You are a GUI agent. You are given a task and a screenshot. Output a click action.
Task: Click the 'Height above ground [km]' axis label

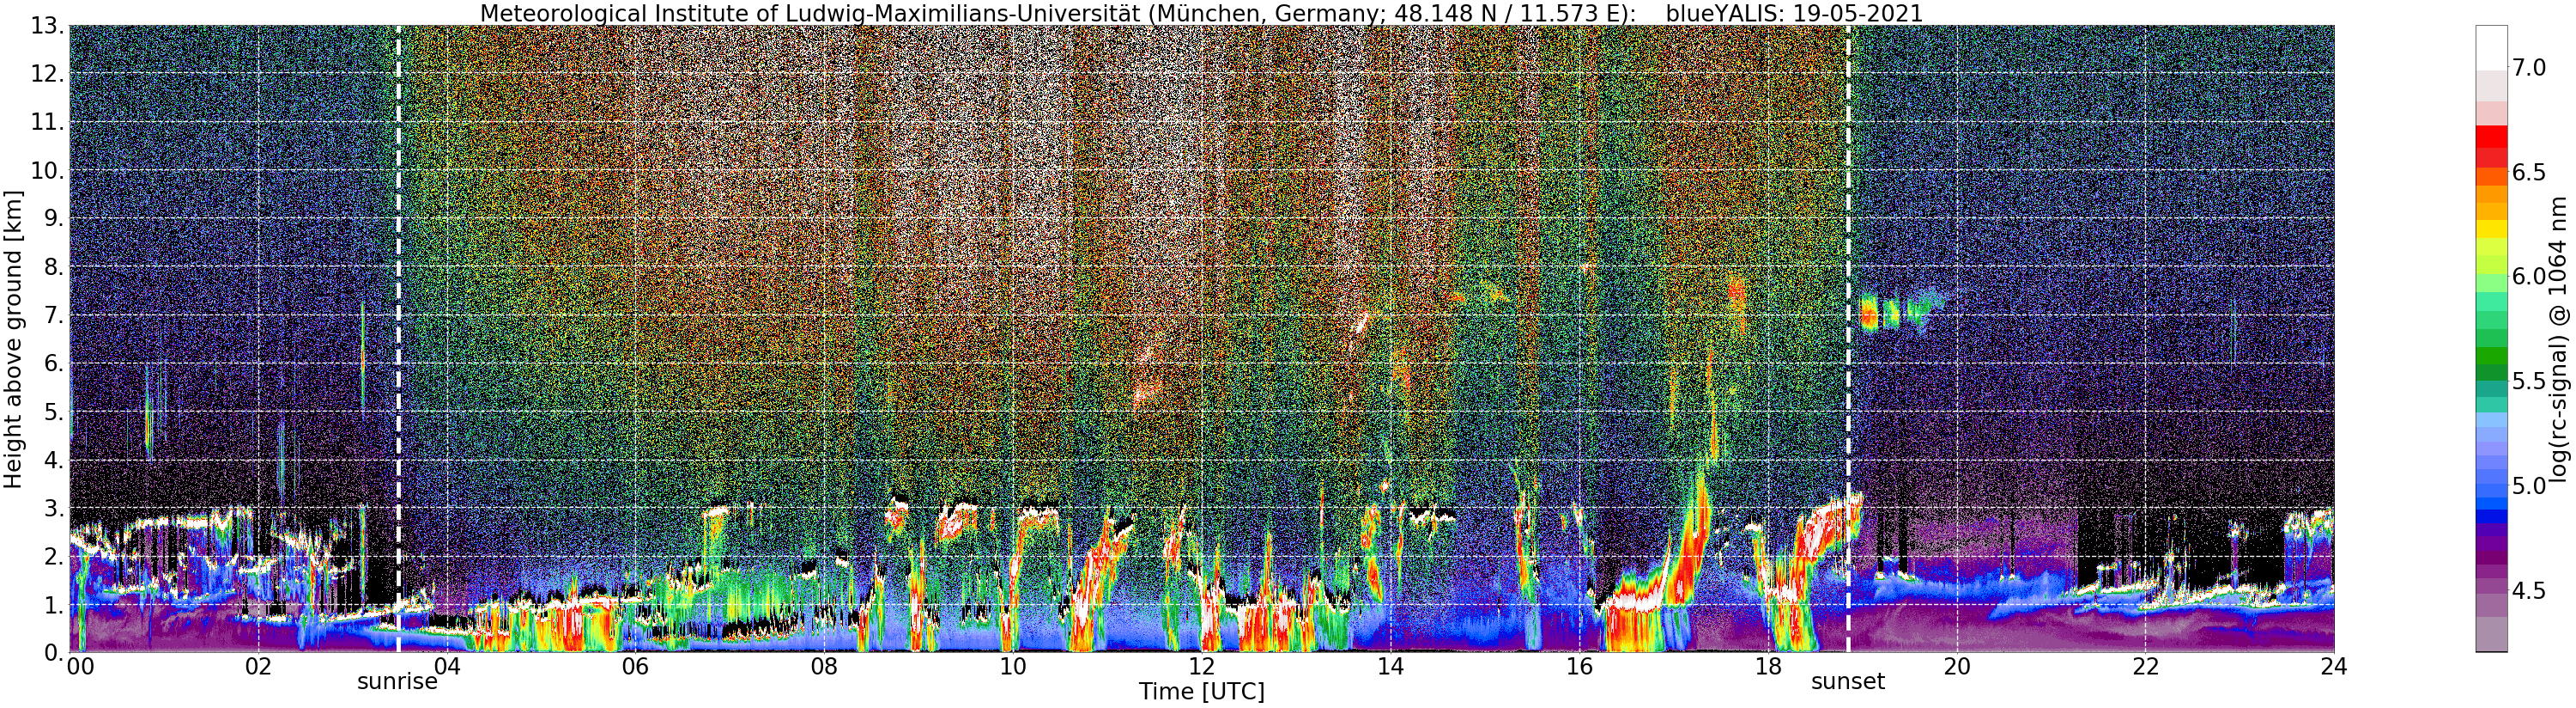13,339
